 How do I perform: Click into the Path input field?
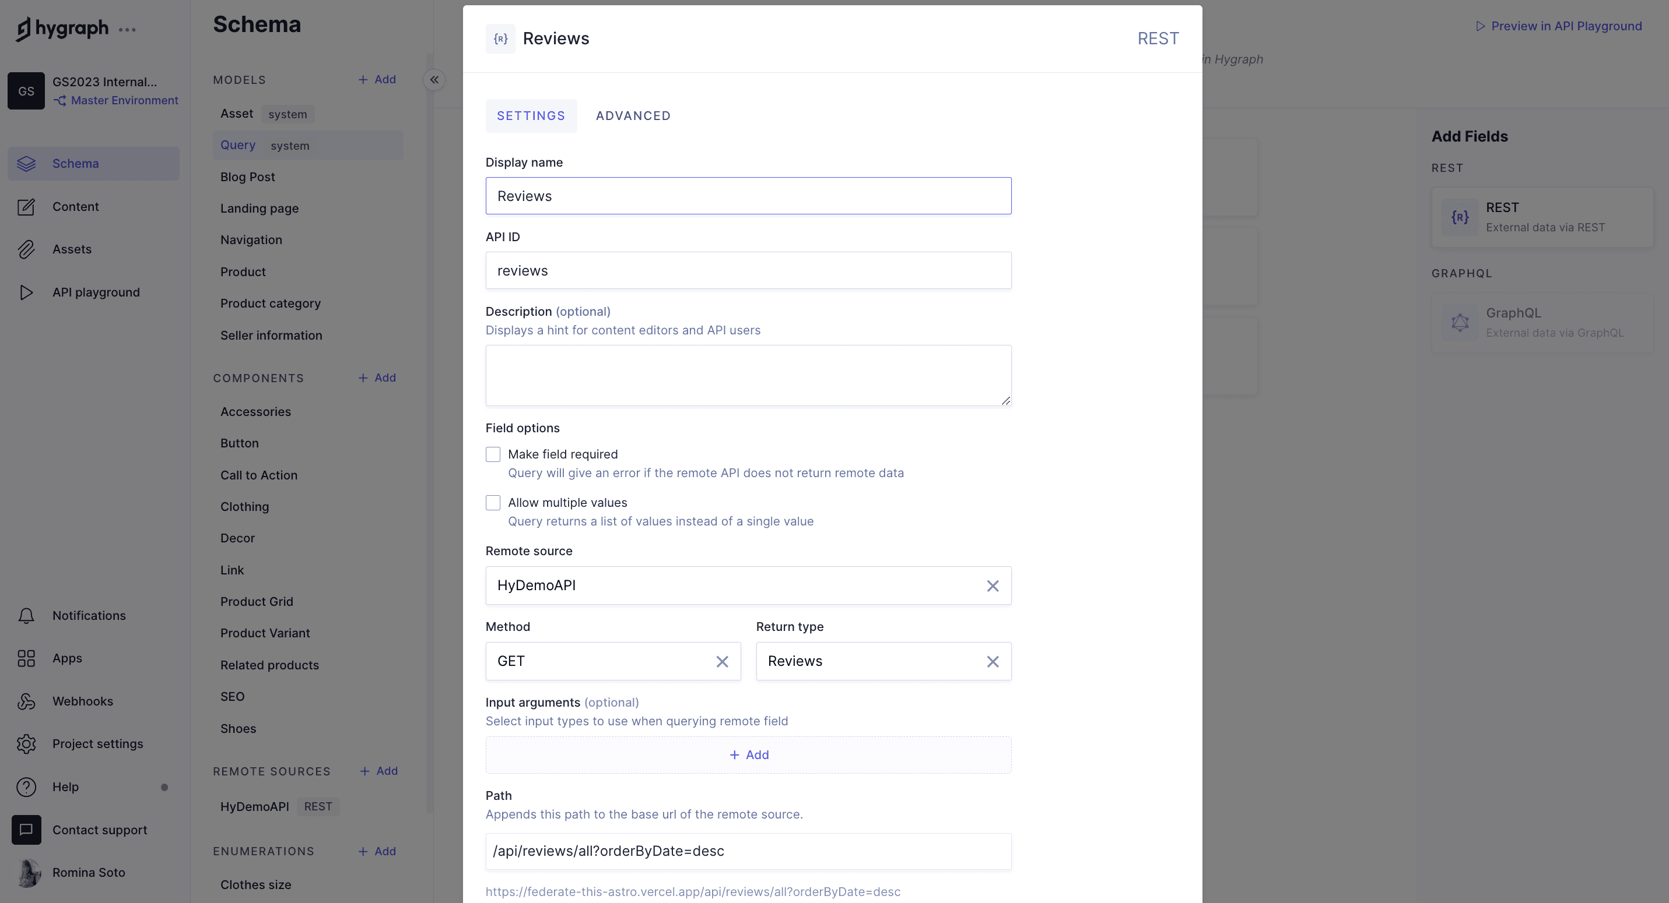748,851
